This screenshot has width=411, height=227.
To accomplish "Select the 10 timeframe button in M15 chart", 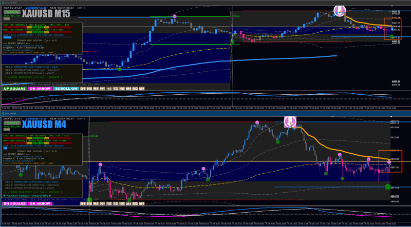I will coord(122,89).
